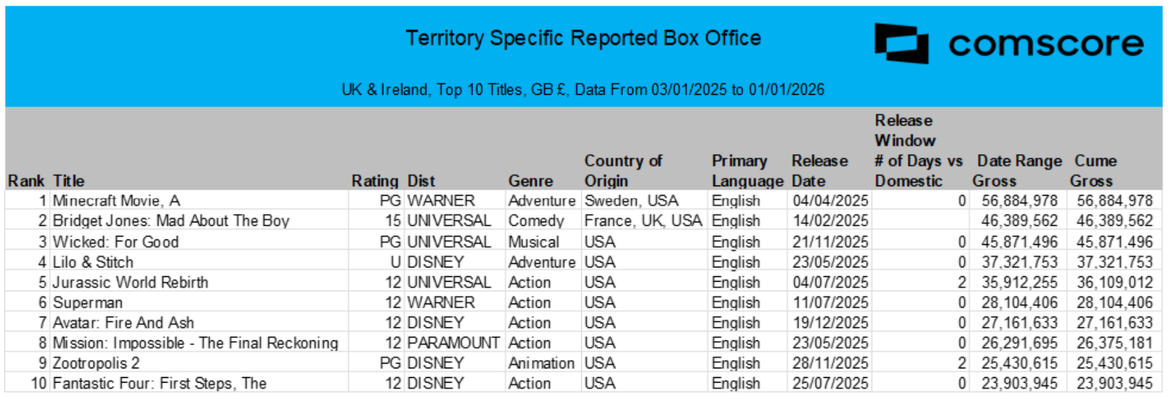Select the Sweden, USA country cell

pos(631,201)
